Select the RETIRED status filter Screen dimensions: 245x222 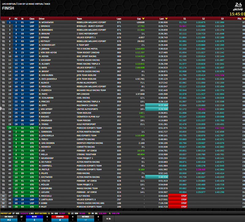(85, 217)
